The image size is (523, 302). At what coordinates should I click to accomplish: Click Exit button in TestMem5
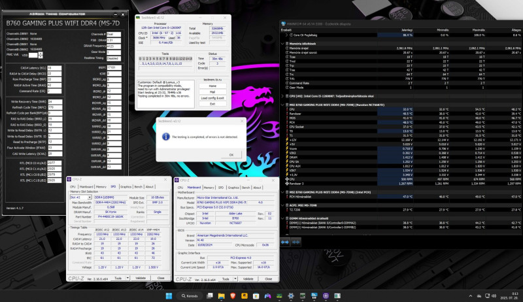click(212, 104)
